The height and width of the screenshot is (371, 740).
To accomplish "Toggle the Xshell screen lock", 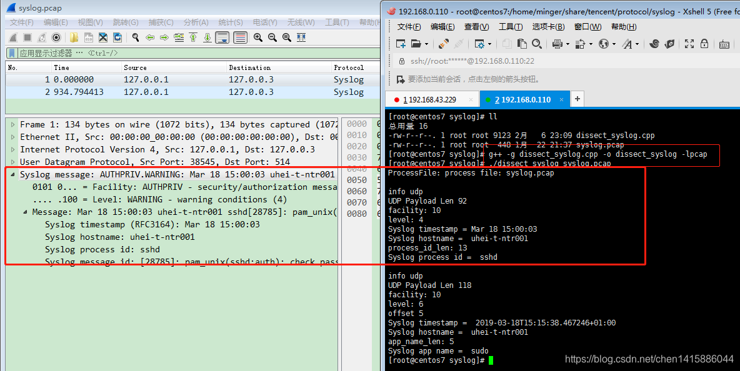I will (705, 45).
